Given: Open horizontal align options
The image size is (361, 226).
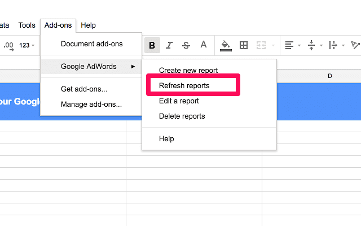Looking at the screenshot, I should (x=289, y=45).
